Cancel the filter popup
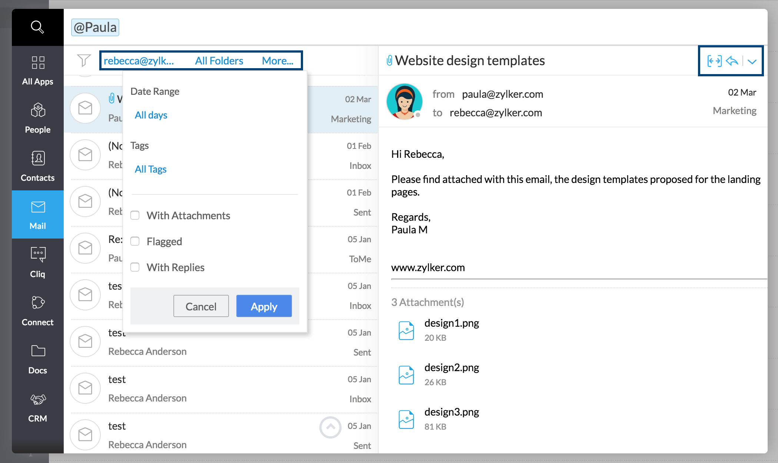Screen dimensions: 778x463 201,306
